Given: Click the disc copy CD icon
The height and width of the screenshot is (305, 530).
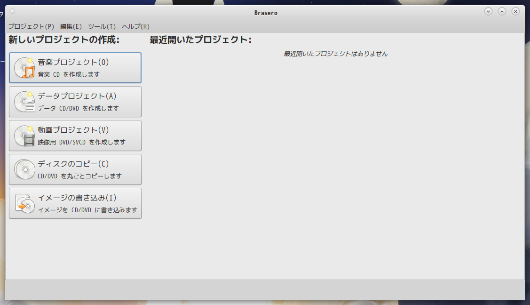Looking at the screenshot, I should coord(24,169).
